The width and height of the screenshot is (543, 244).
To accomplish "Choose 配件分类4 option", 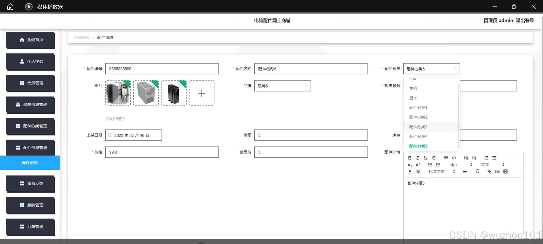I will click(431, 136).
